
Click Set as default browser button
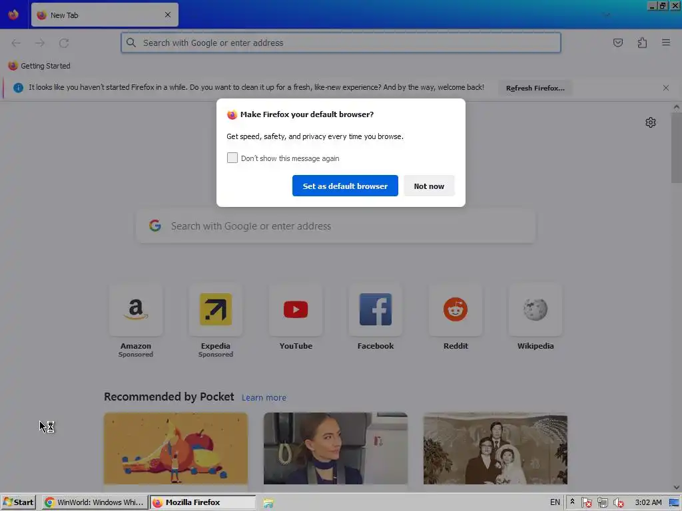point(345,186)
